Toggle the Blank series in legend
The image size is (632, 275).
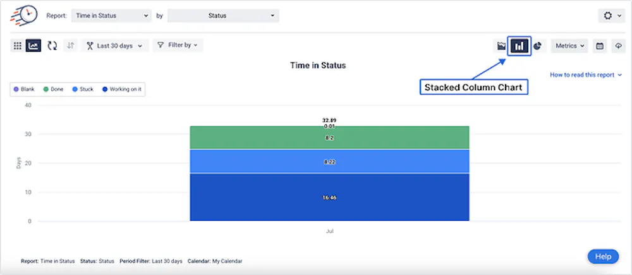point(24,90)
